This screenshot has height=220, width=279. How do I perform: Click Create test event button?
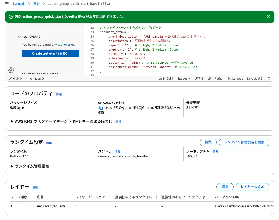pyautogui.click(x=50, y=53)
